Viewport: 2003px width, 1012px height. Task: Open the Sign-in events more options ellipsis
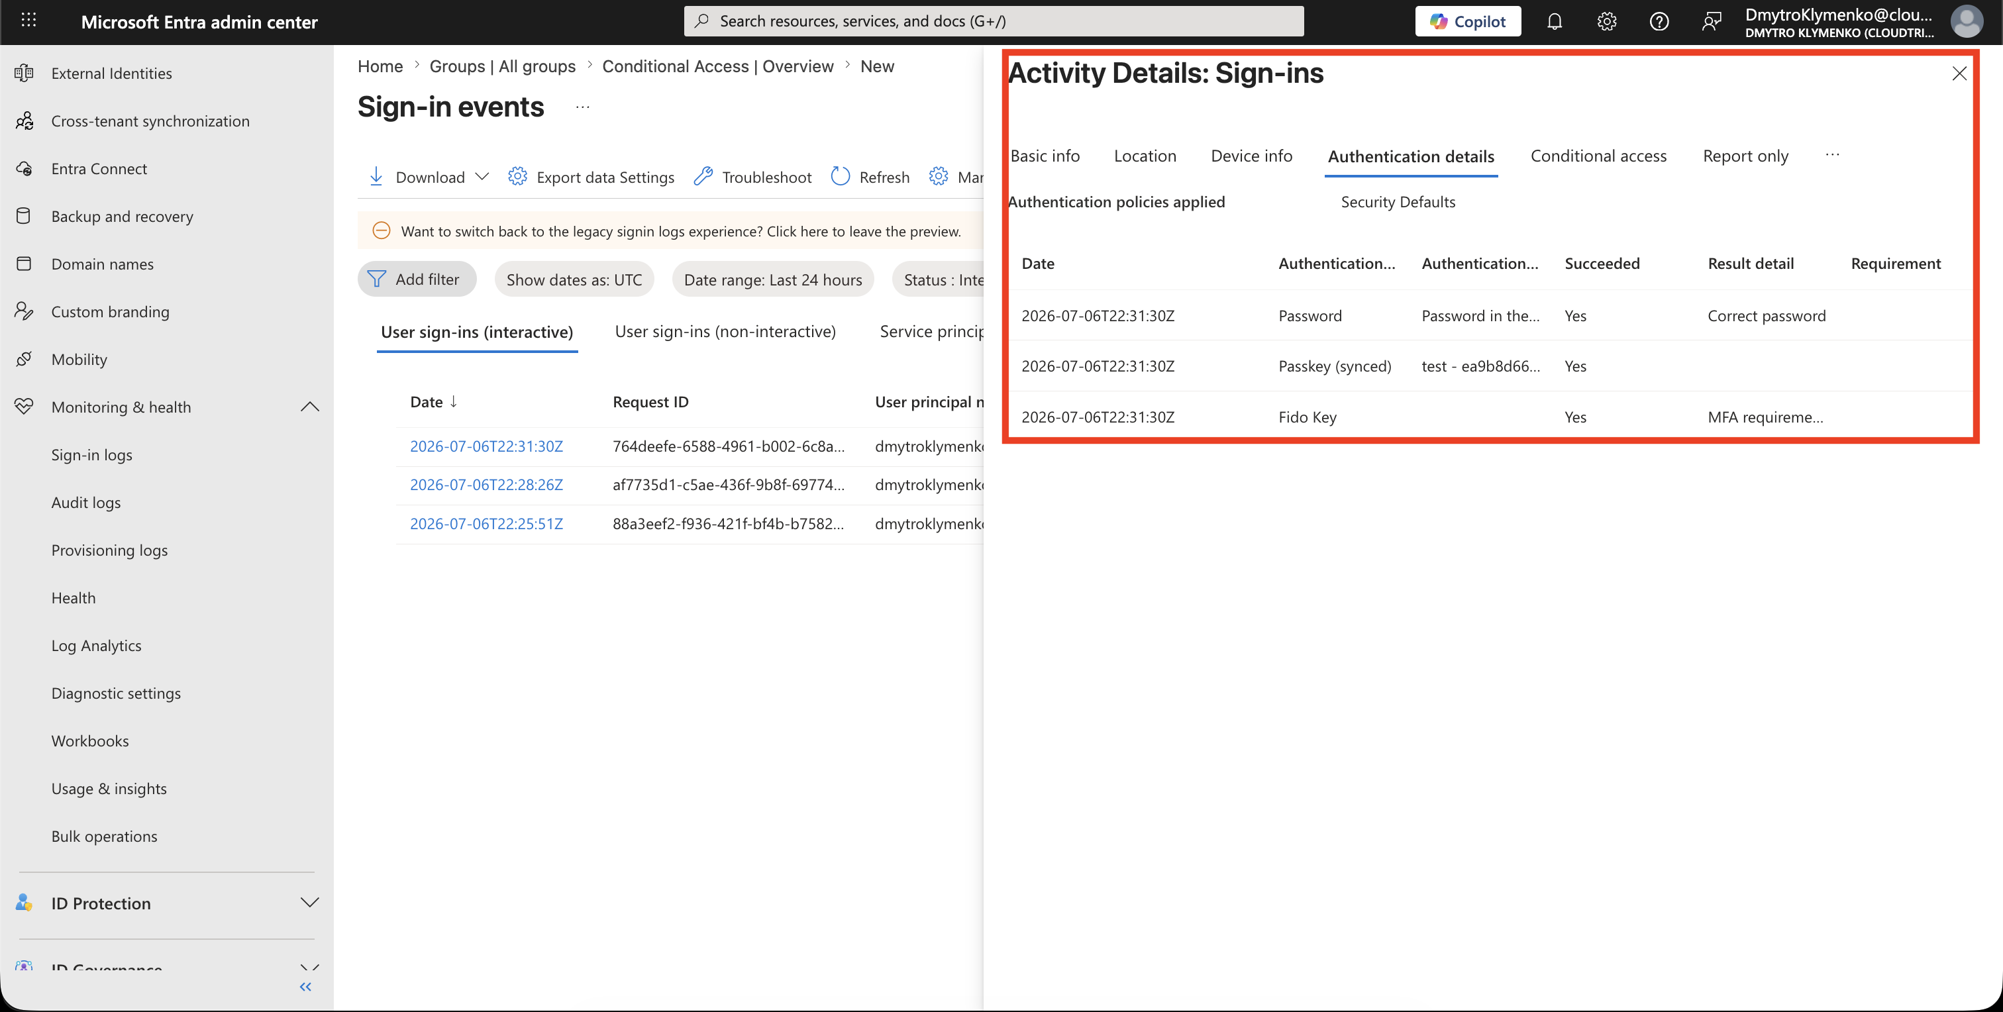(582, 107)
